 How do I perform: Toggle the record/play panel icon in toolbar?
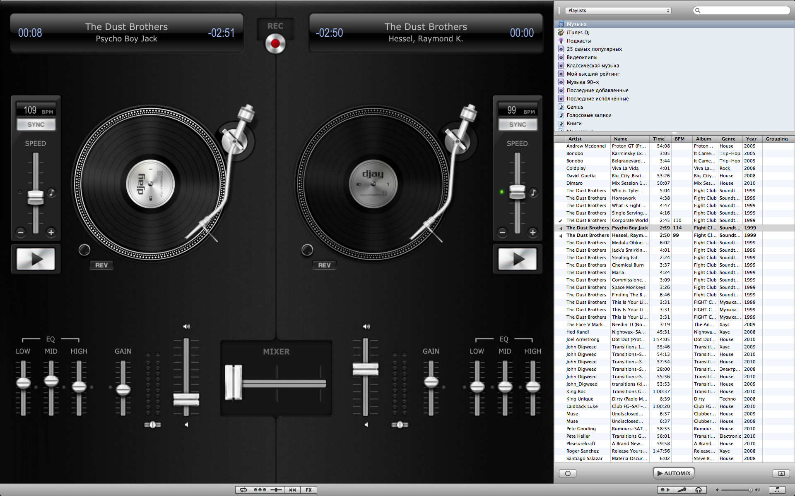665,490
